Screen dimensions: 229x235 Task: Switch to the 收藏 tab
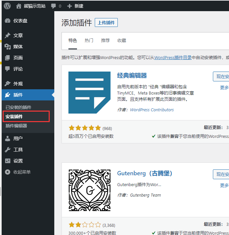(x=122, y=40)
